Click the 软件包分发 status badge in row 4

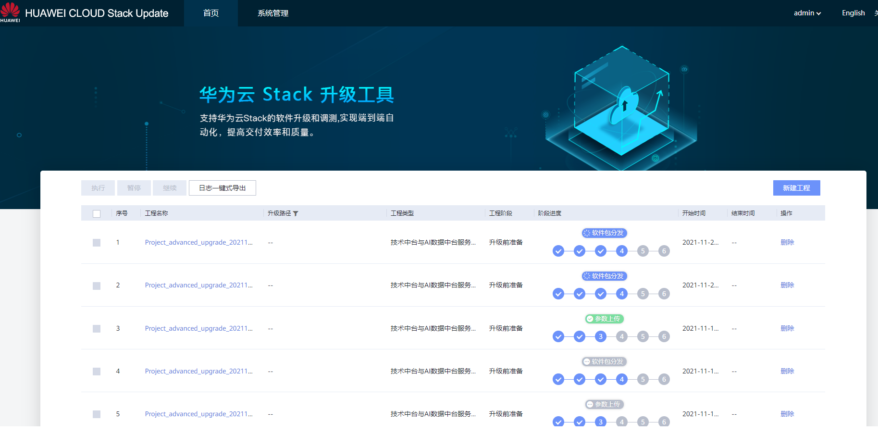(x=605, y=361)
